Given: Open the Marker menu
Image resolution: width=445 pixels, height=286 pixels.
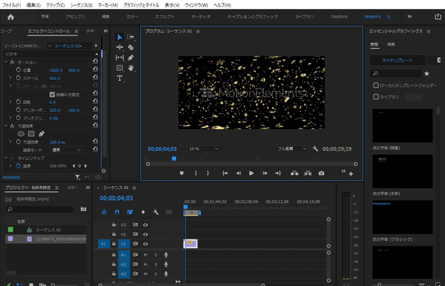Looking at the screenshot, I should point(108,5).
